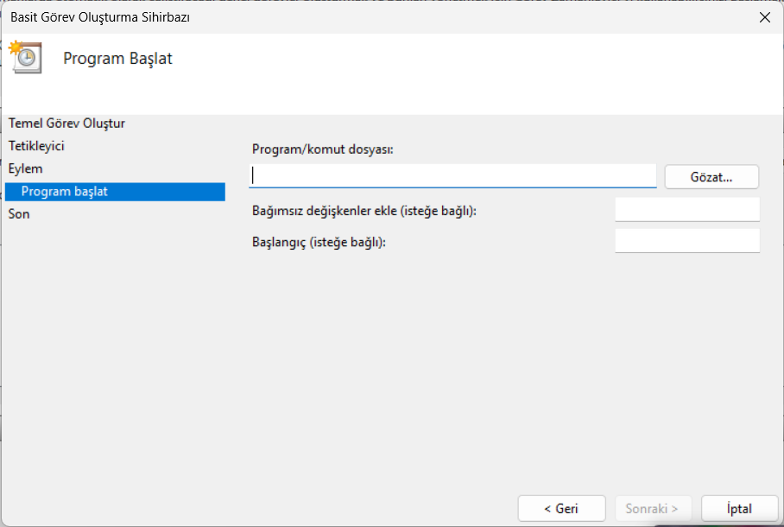Click the task scheduler clock icon
The width and height of the screenshot is (784, 527).
click(26, 57)
